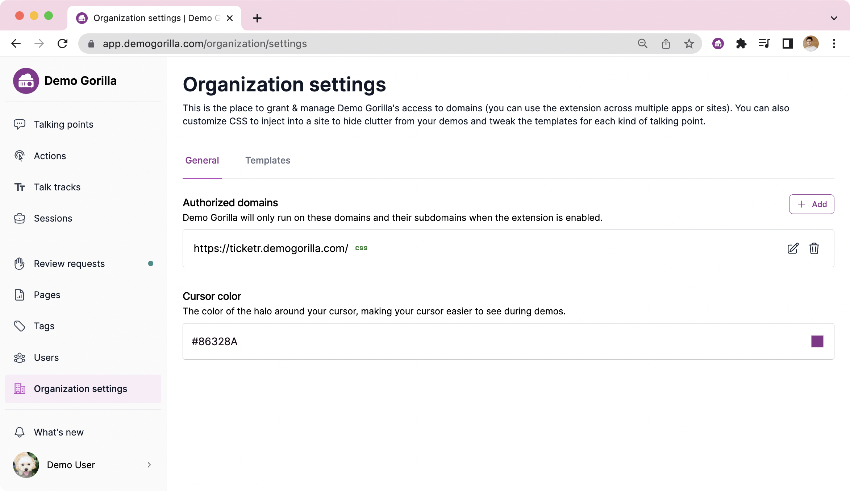The image size is (850, 491).
Task: Open Talking points from the sidebar
Action: pos(63,124)
